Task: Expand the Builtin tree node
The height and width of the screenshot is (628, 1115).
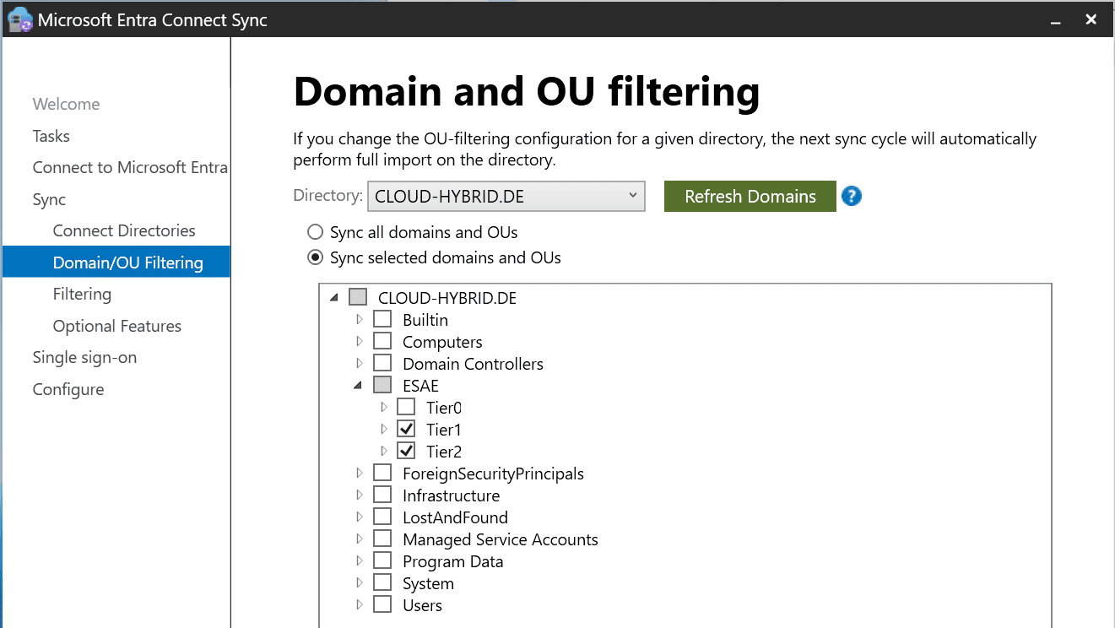Action: coord(359,320)
